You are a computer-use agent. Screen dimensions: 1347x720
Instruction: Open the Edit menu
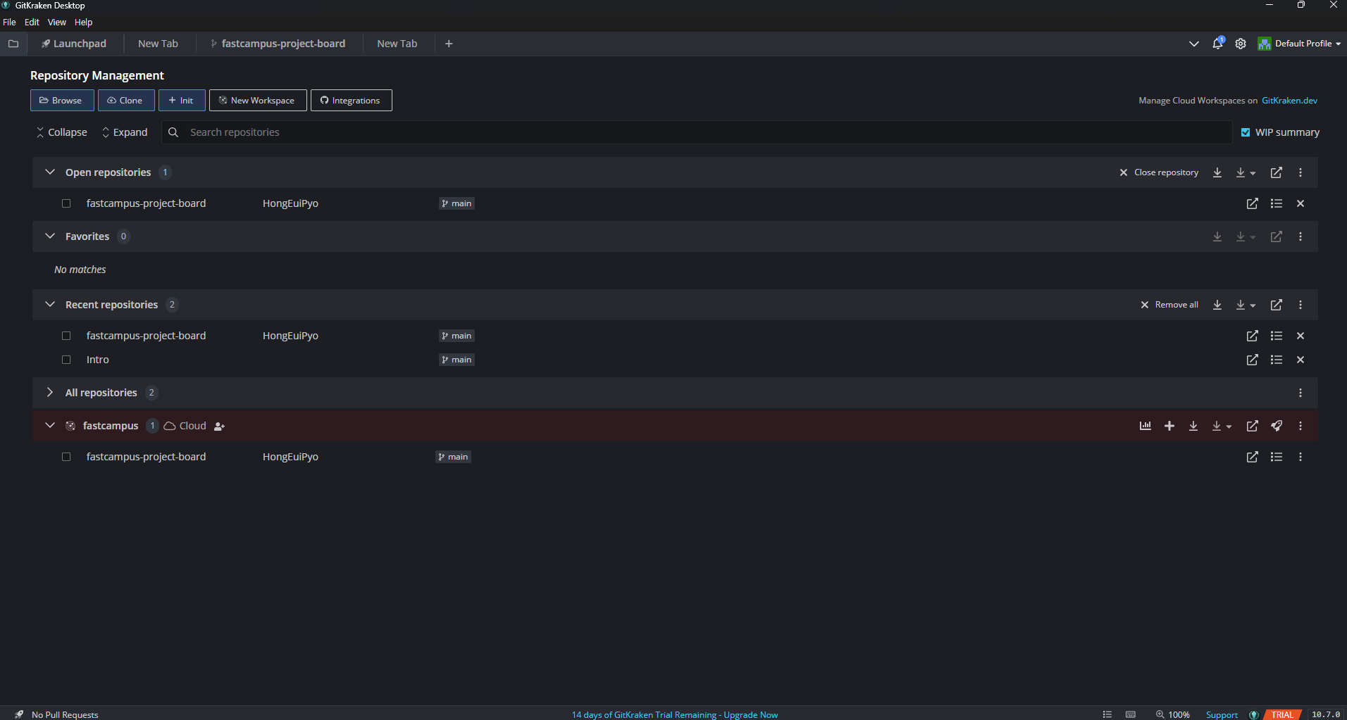(x=32, y=23)
